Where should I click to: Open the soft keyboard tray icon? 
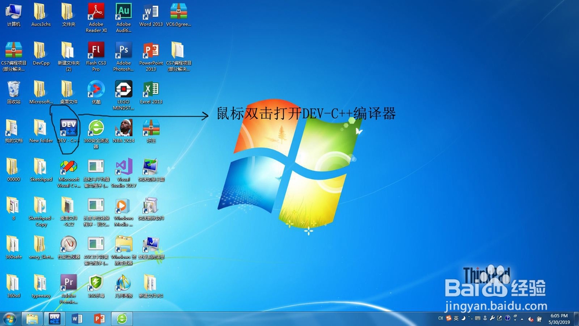tap(478, 318)
